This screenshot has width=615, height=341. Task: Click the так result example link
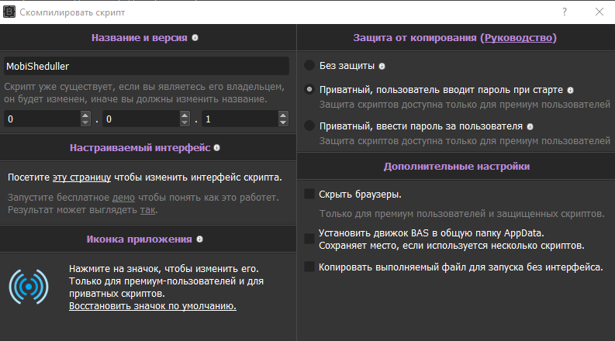pos(148,210)
